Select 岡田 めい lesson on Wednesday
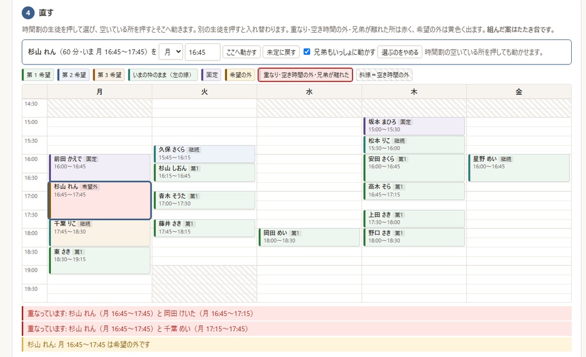586x357 pixels. point(309,237)
